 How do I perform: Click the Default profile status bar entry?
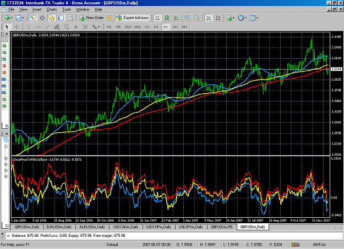tap(112, 245)
